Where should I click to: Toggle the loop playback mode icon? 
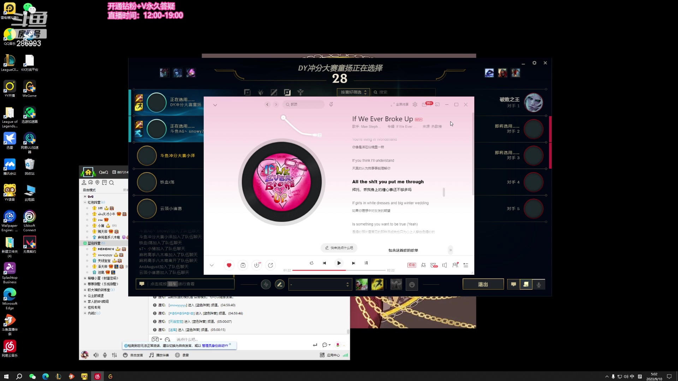(311, 263)
